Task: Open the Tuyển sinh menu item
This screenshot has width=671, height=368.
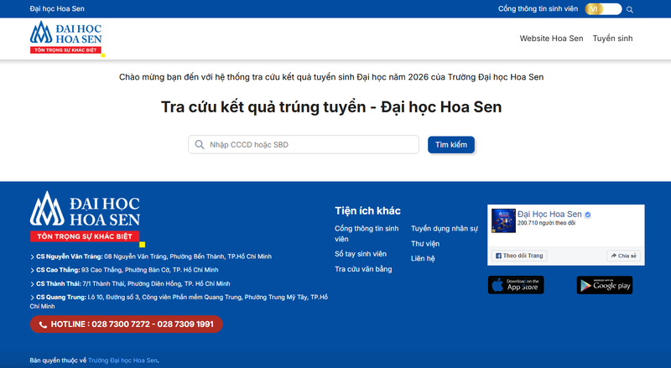Action: click(612, 39)
